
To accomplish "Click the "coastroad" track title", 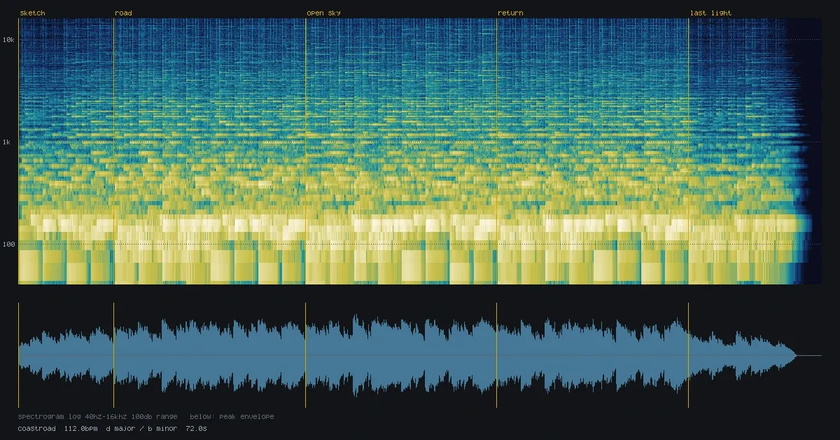I will tap(36, 428).
